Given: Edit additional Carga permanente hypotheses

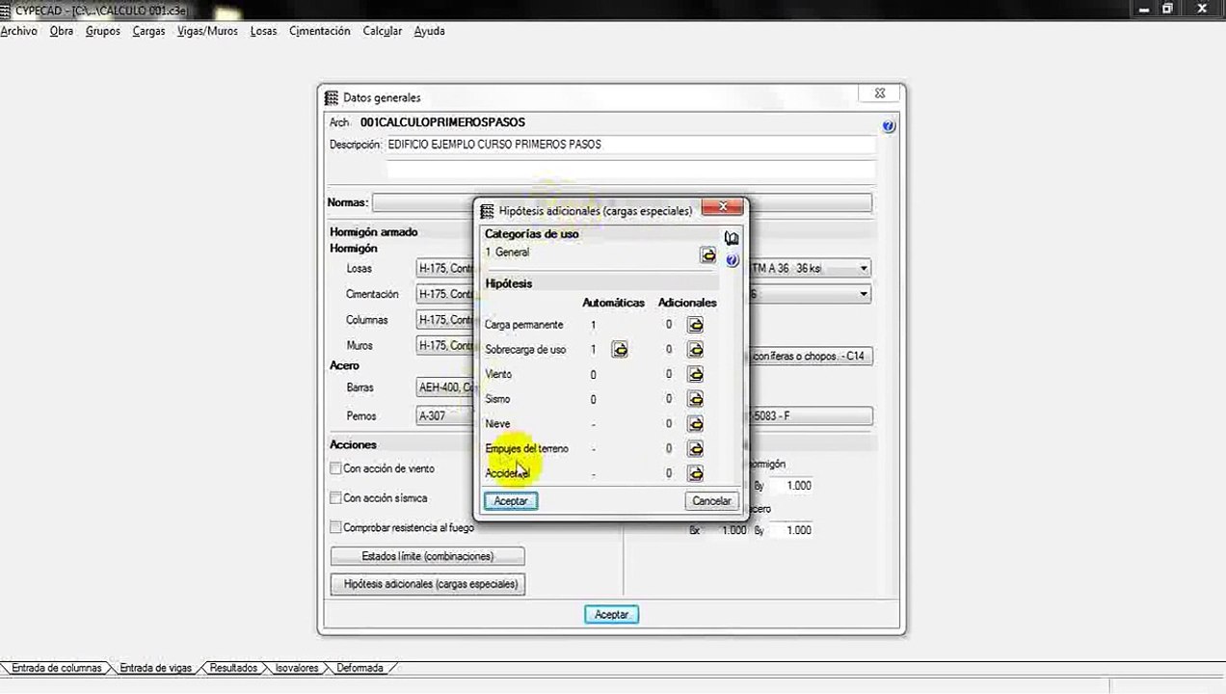Looking at the screenshot, I should pos(695,325).
